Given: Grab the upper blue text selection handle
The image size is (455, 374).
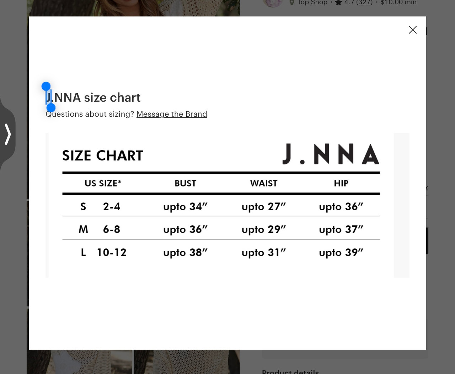Looking at the screenshot, I should pyautogui.click(x=46, y=86).
